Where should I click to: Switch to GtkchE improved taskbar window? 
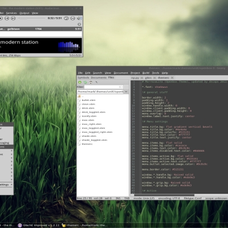(x=38, y=225)
